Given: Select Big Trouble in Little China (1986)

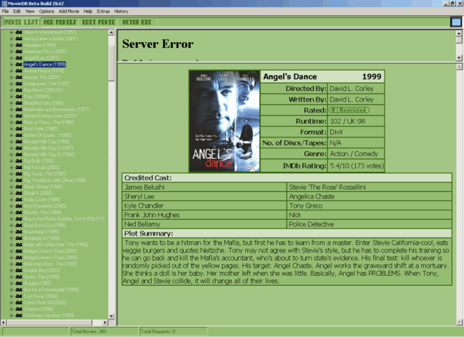Looking at the screenshot, I should pyautogui.click(x=55, y=180).
